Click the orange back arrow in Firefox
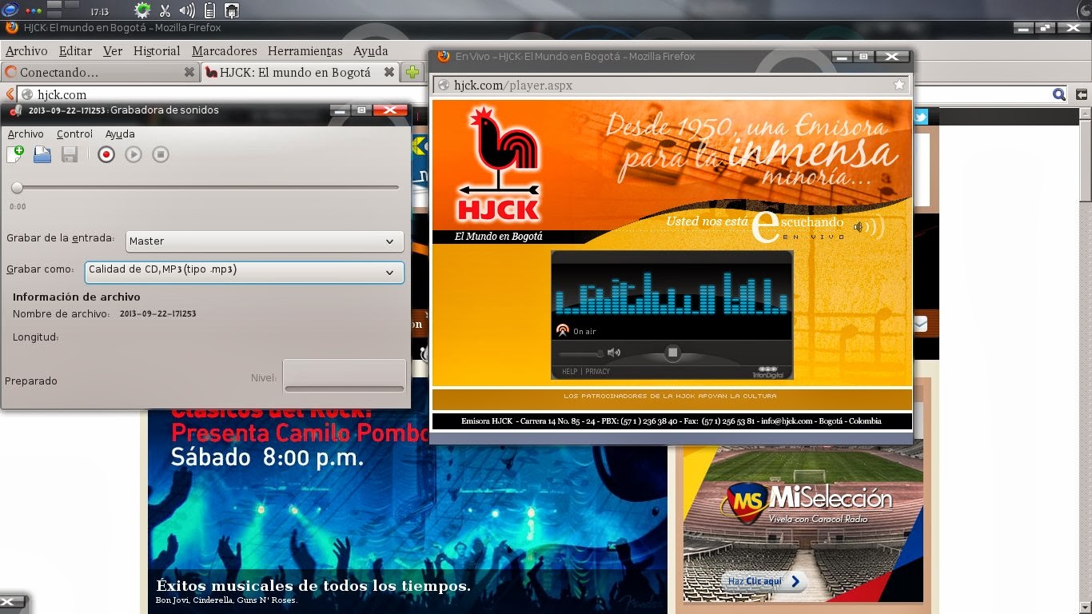This screenshot has height=614, width=1092. point(10,94)
